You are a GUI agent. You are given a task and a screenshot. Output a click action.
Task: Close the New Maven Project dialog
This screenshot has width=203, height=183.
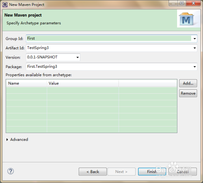click(193, 3)
